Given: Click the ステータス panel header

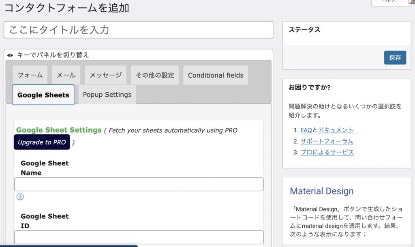Looking at the screenshot, I should [x=304, y=30].
